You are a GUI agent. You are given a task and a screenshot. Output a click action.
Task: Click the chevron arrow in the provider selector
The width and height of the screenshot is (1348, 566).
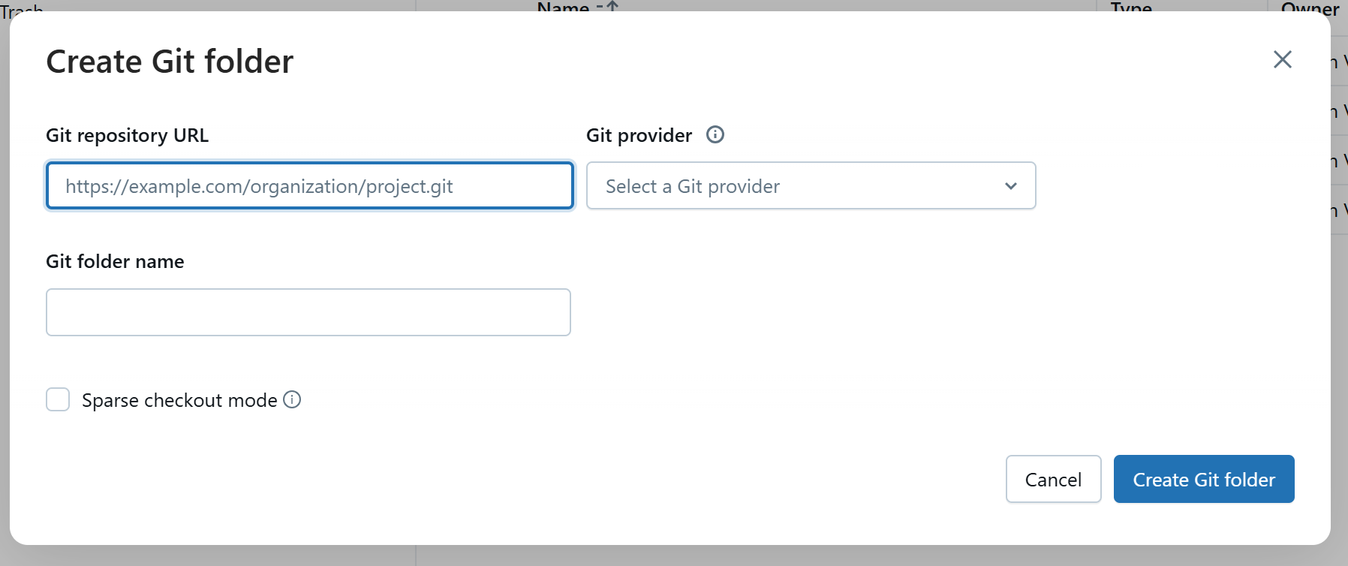[x=1011, y=186]
